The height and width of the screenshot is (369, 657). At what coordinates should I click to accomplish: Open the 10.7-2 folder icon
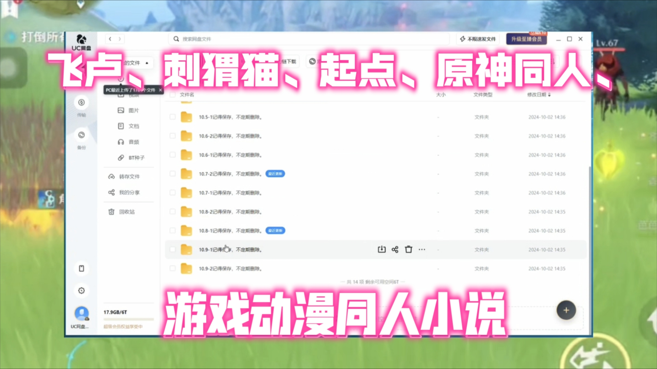click(x=186, y=174)
